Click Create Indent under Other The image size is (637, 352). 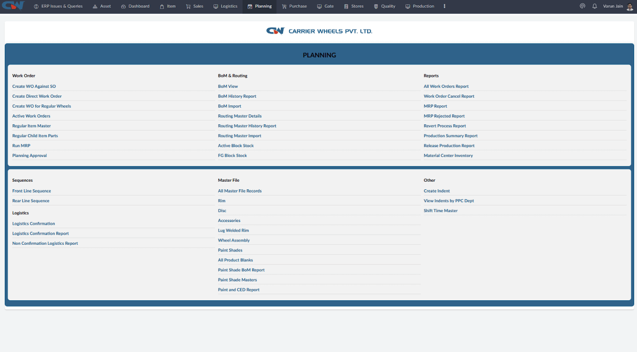pyautogui.click(x=437, y=191)
